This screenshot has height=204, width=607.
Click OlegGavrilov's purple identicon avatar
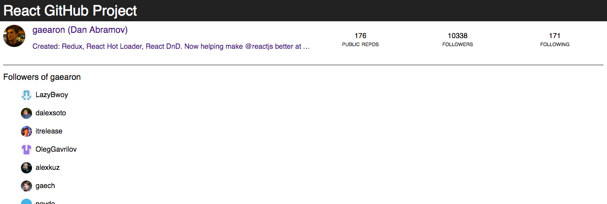click(26, 149)
